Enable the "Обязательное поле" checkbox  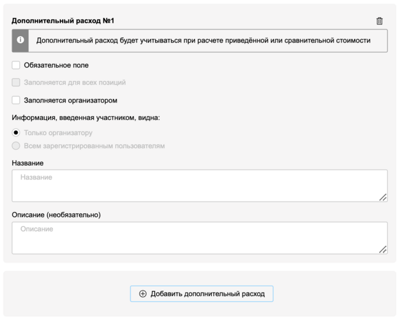coord(16,65)
